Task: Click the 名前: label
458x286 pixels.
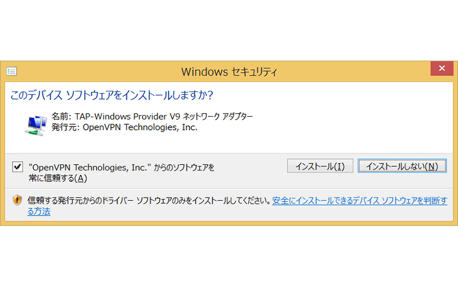Action: 60,117
